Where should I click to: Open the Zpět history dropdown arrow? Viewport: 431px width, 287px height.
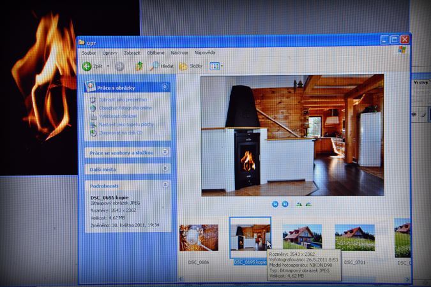tap(108, 66)
